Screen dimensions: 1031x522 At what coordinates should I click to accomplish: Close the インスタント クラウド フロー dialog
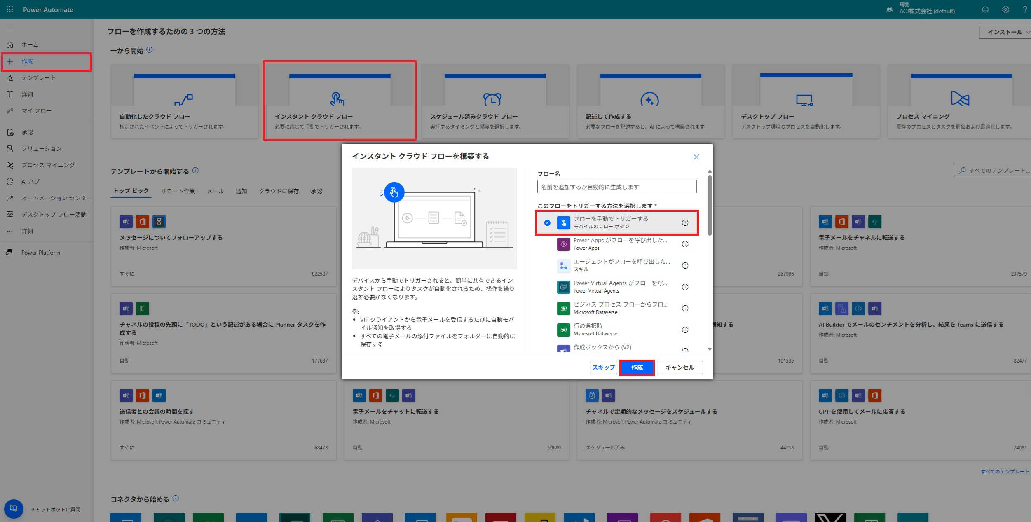tap(696, 157)
